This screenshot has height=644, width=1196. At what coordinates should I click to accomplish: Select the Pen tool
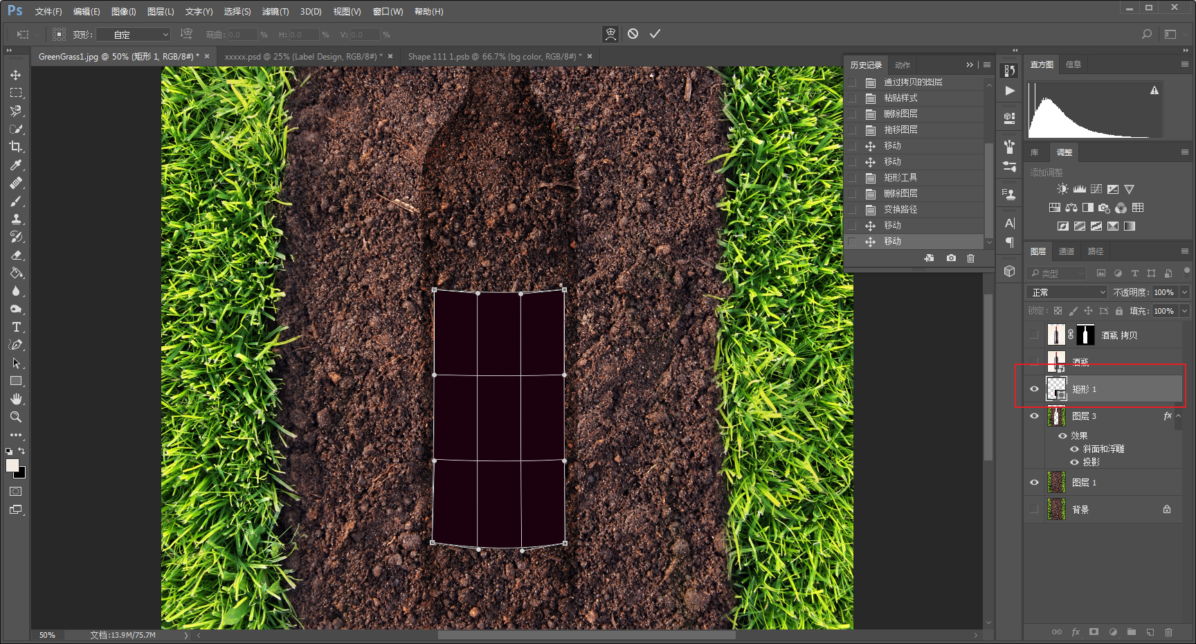point(16,345)
